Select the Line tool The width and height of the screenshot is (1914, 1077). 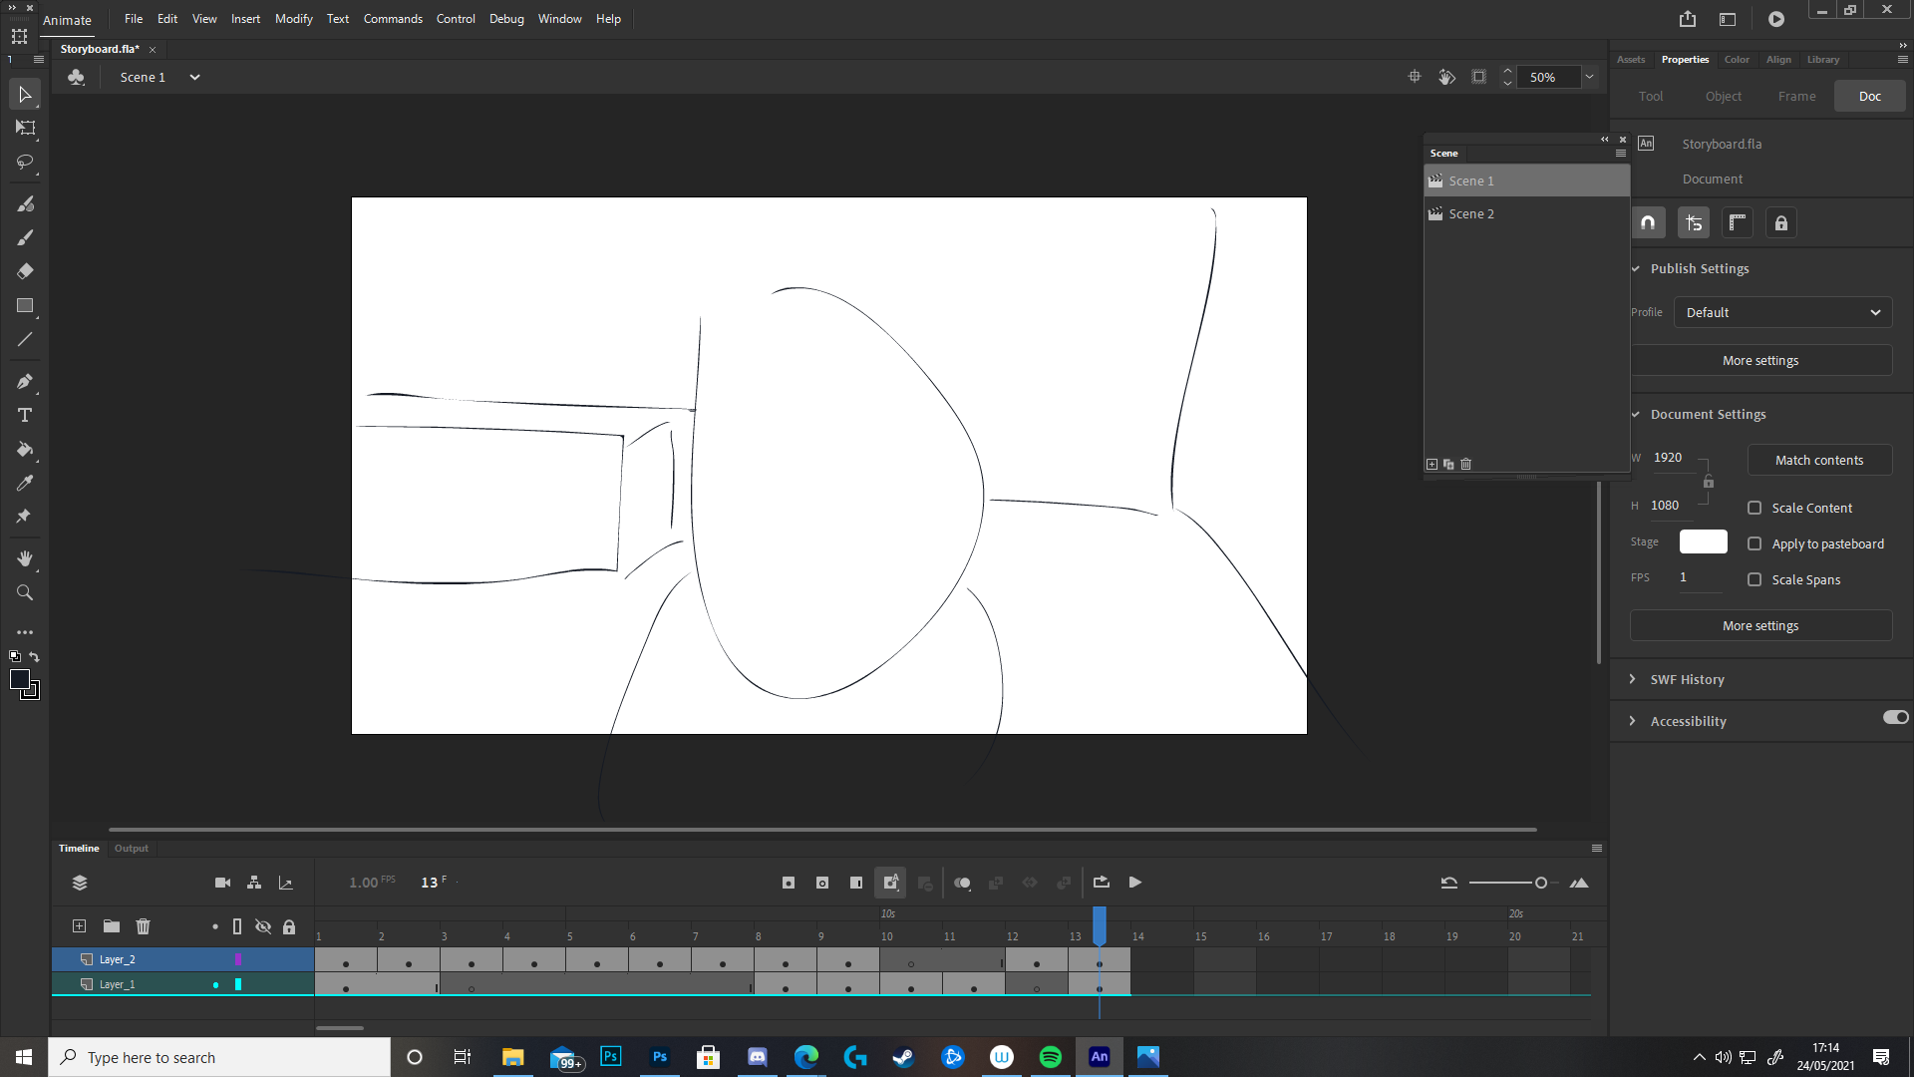click(x=25, y=339)
